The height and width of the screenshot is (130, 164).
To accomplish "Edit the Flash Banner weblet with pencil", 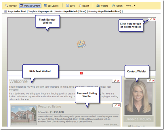I will (x=151, y=19).
